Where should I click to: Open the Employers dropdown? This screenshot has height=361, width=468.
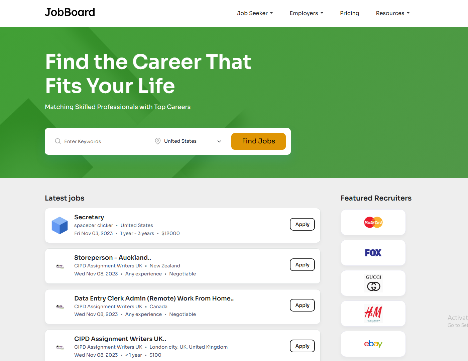306,13
